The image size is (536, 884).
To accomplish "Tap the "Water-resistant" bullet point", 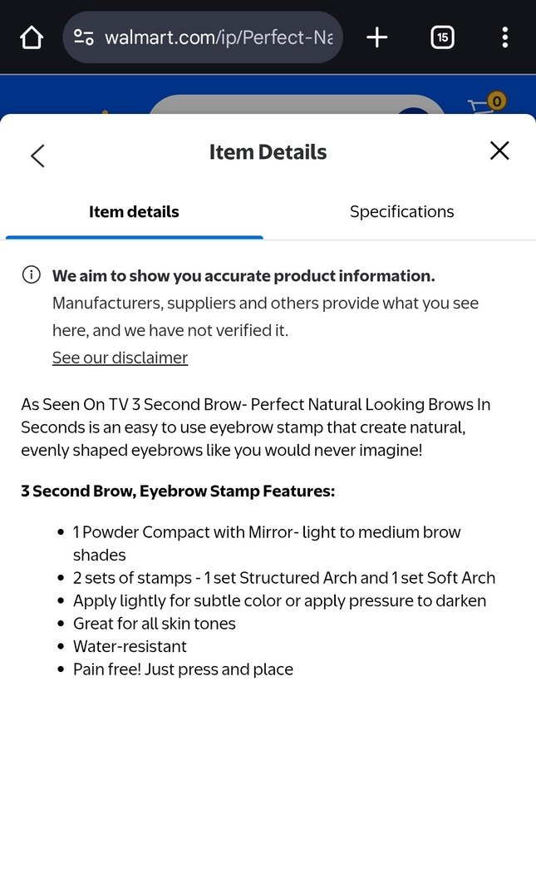I will pos(130,646).
